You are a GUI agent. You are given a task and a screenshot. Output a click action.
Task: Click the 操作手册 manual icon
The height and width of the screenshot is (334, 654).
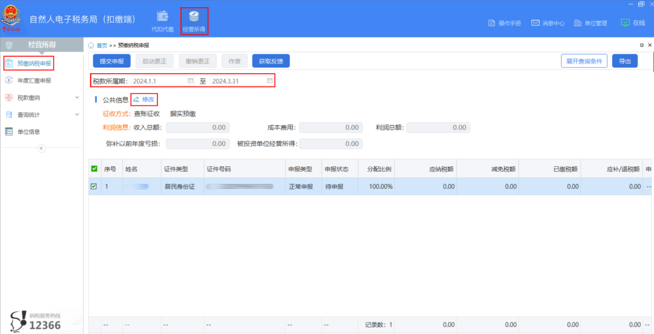click(492, 23)
